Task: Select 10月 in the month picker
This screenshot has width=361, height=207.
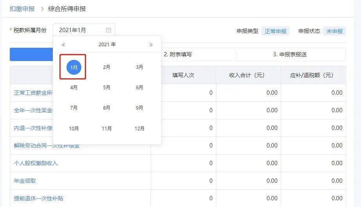Action: [74, 128]
